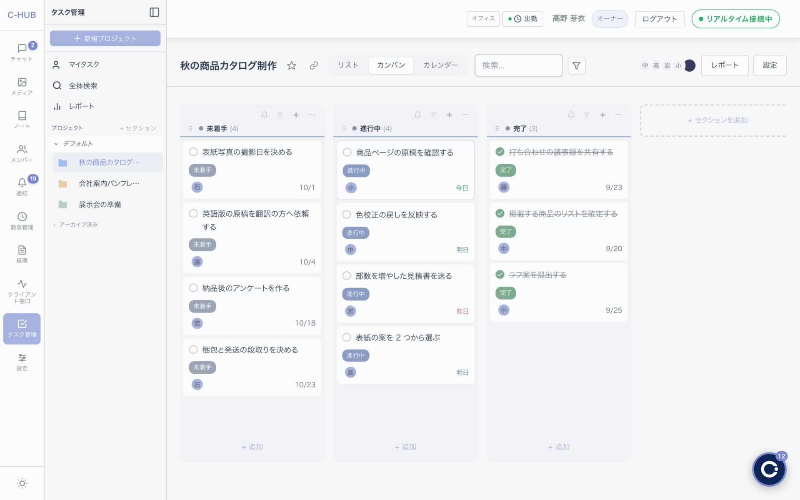
Task: Open the レポート button in header
Action: coord(725,65)
